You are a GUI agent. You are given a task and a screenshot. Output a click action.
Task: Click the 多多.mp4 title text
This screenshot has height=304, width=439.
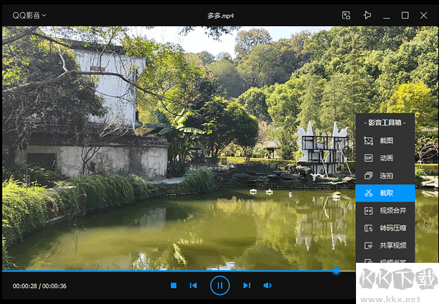click(x=220, y=15)
